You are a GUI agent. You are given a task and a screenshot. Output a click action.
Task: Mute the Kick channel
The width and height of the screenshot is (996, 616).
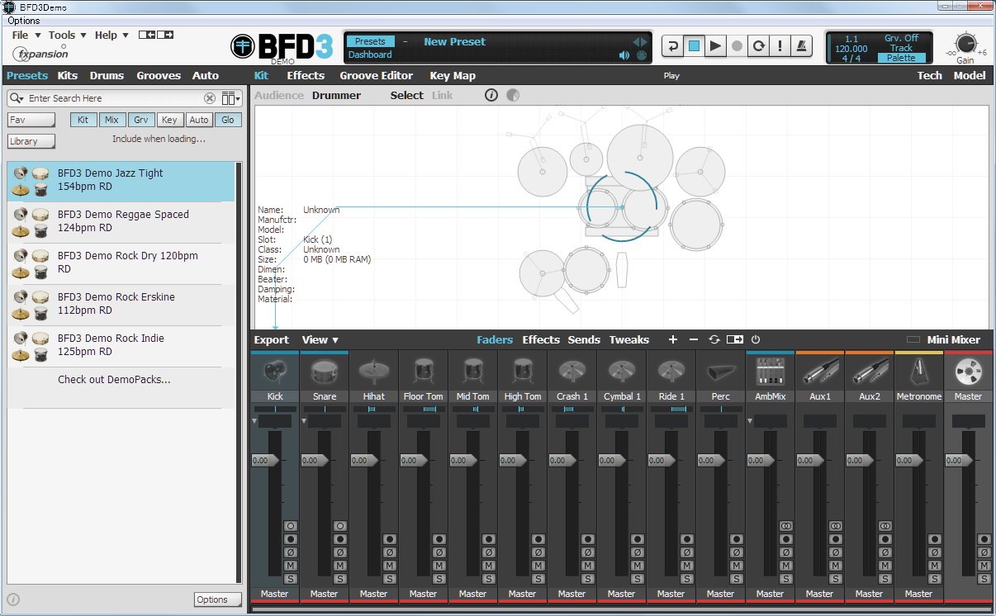coord(291,566)
